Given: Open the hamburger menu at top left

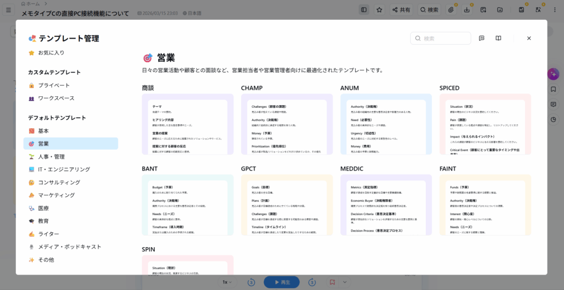Looking at the screenshot, I should pos(8,10).
